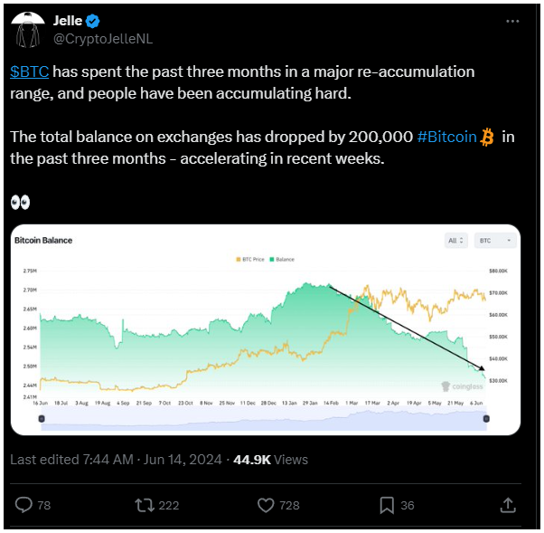Like the tweet with heart icon
This screenshot has width=544, height=533.
[266, 504]
